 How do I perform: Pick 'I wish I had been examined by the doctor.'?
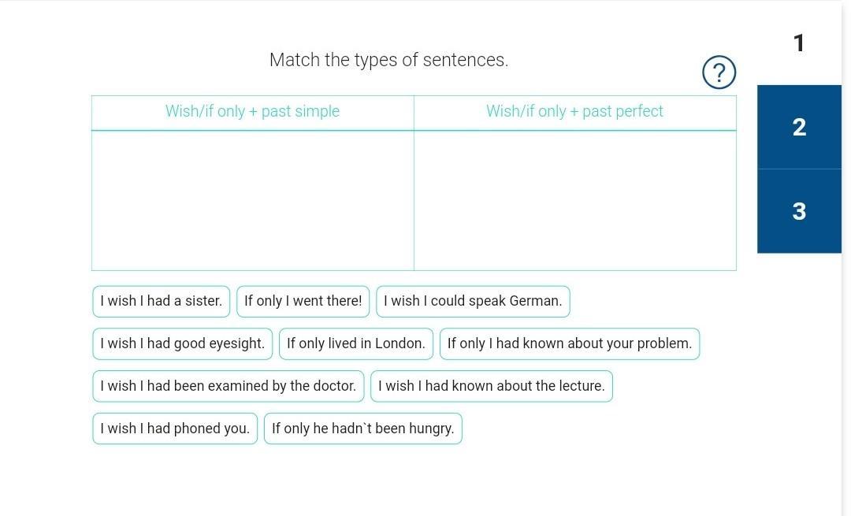(228, 386)
